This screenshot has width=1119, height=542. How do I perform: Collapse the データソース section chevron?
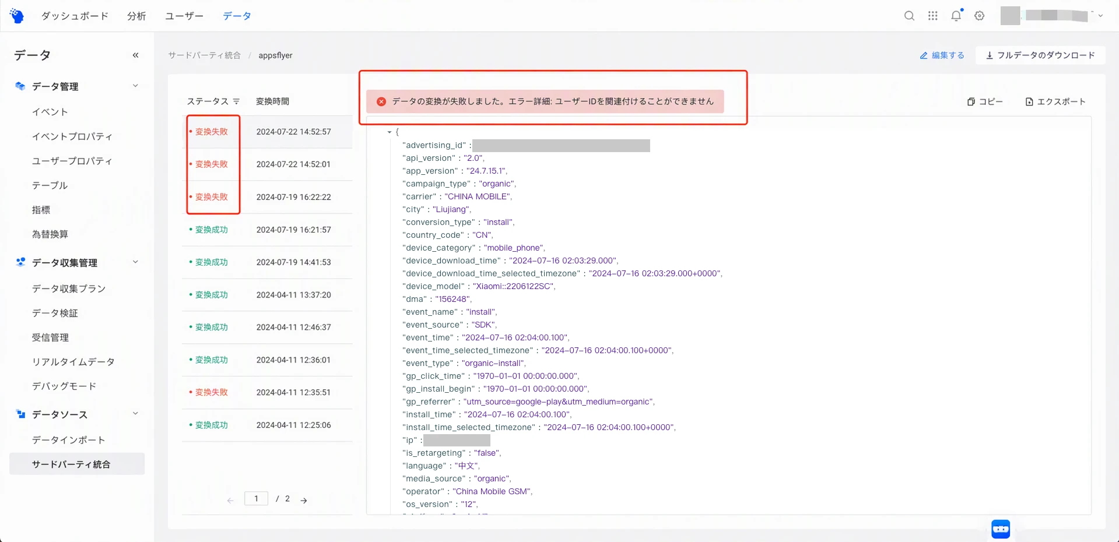tap(135, 414)
